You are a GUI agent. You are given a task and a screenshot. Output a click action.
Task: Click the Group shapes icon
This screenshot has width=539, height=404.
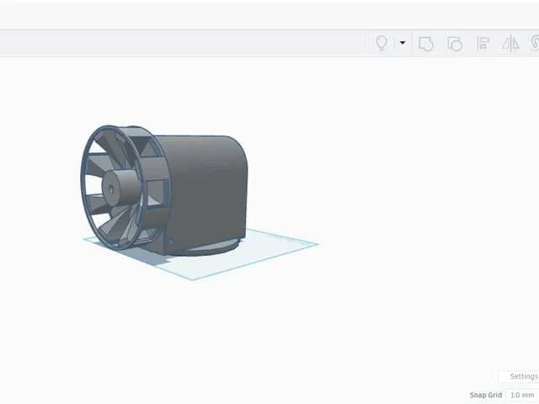(426, 44)
